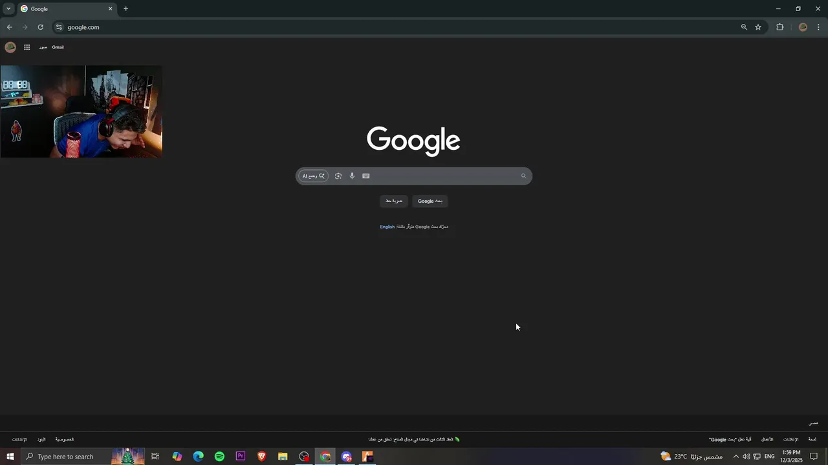Open the Windows Start menu
This screenshot has width=828, height=465.
[x=10, y=457]
